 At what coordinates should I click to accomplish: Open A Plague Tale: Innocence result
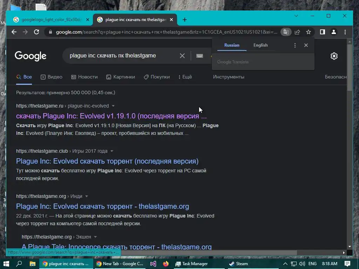tap(116, 247)
